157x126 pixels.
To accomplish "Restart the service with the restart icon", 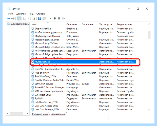I will coord(64,18).
